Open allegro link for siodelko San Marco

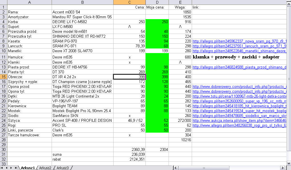coord(239,116)
